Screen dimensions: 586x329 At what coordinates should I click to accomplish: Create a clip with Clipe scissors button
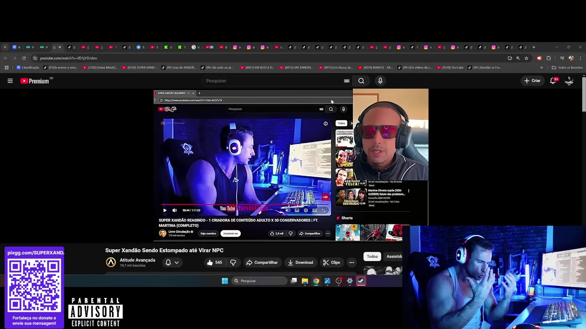pos(331,262)
